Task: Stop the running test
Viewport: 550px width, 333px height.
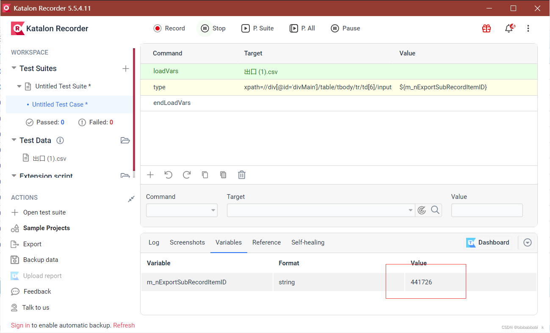Action: click(x=213, y=28)
